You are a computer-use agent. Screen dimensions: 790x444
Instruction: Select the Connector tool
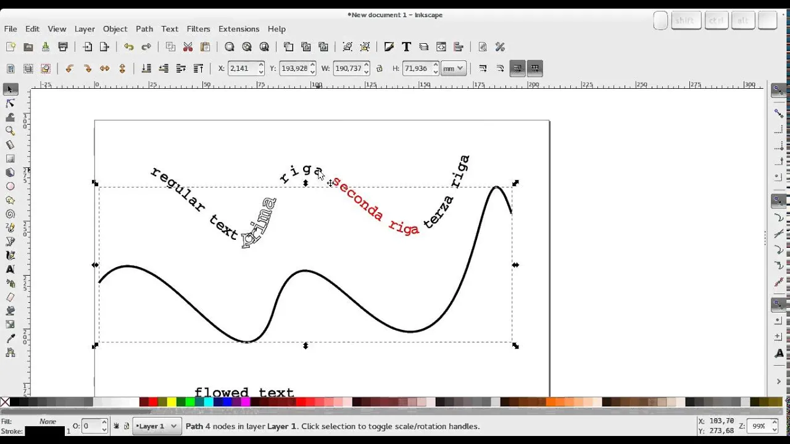pos(10,353)
